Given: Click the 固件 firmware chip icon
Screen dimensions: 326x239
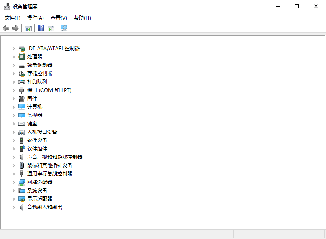Looking at the screenshot, I should 22,99.
